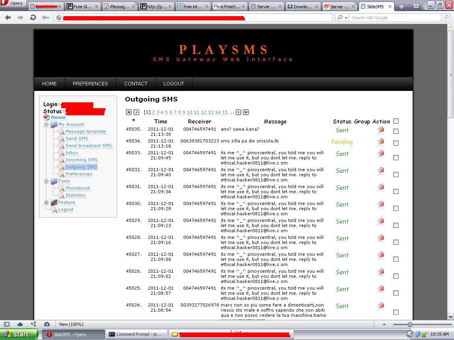Go to page 15 of outgoing SMS
This screenshot has height=340, width=454.
coord(225,112)
